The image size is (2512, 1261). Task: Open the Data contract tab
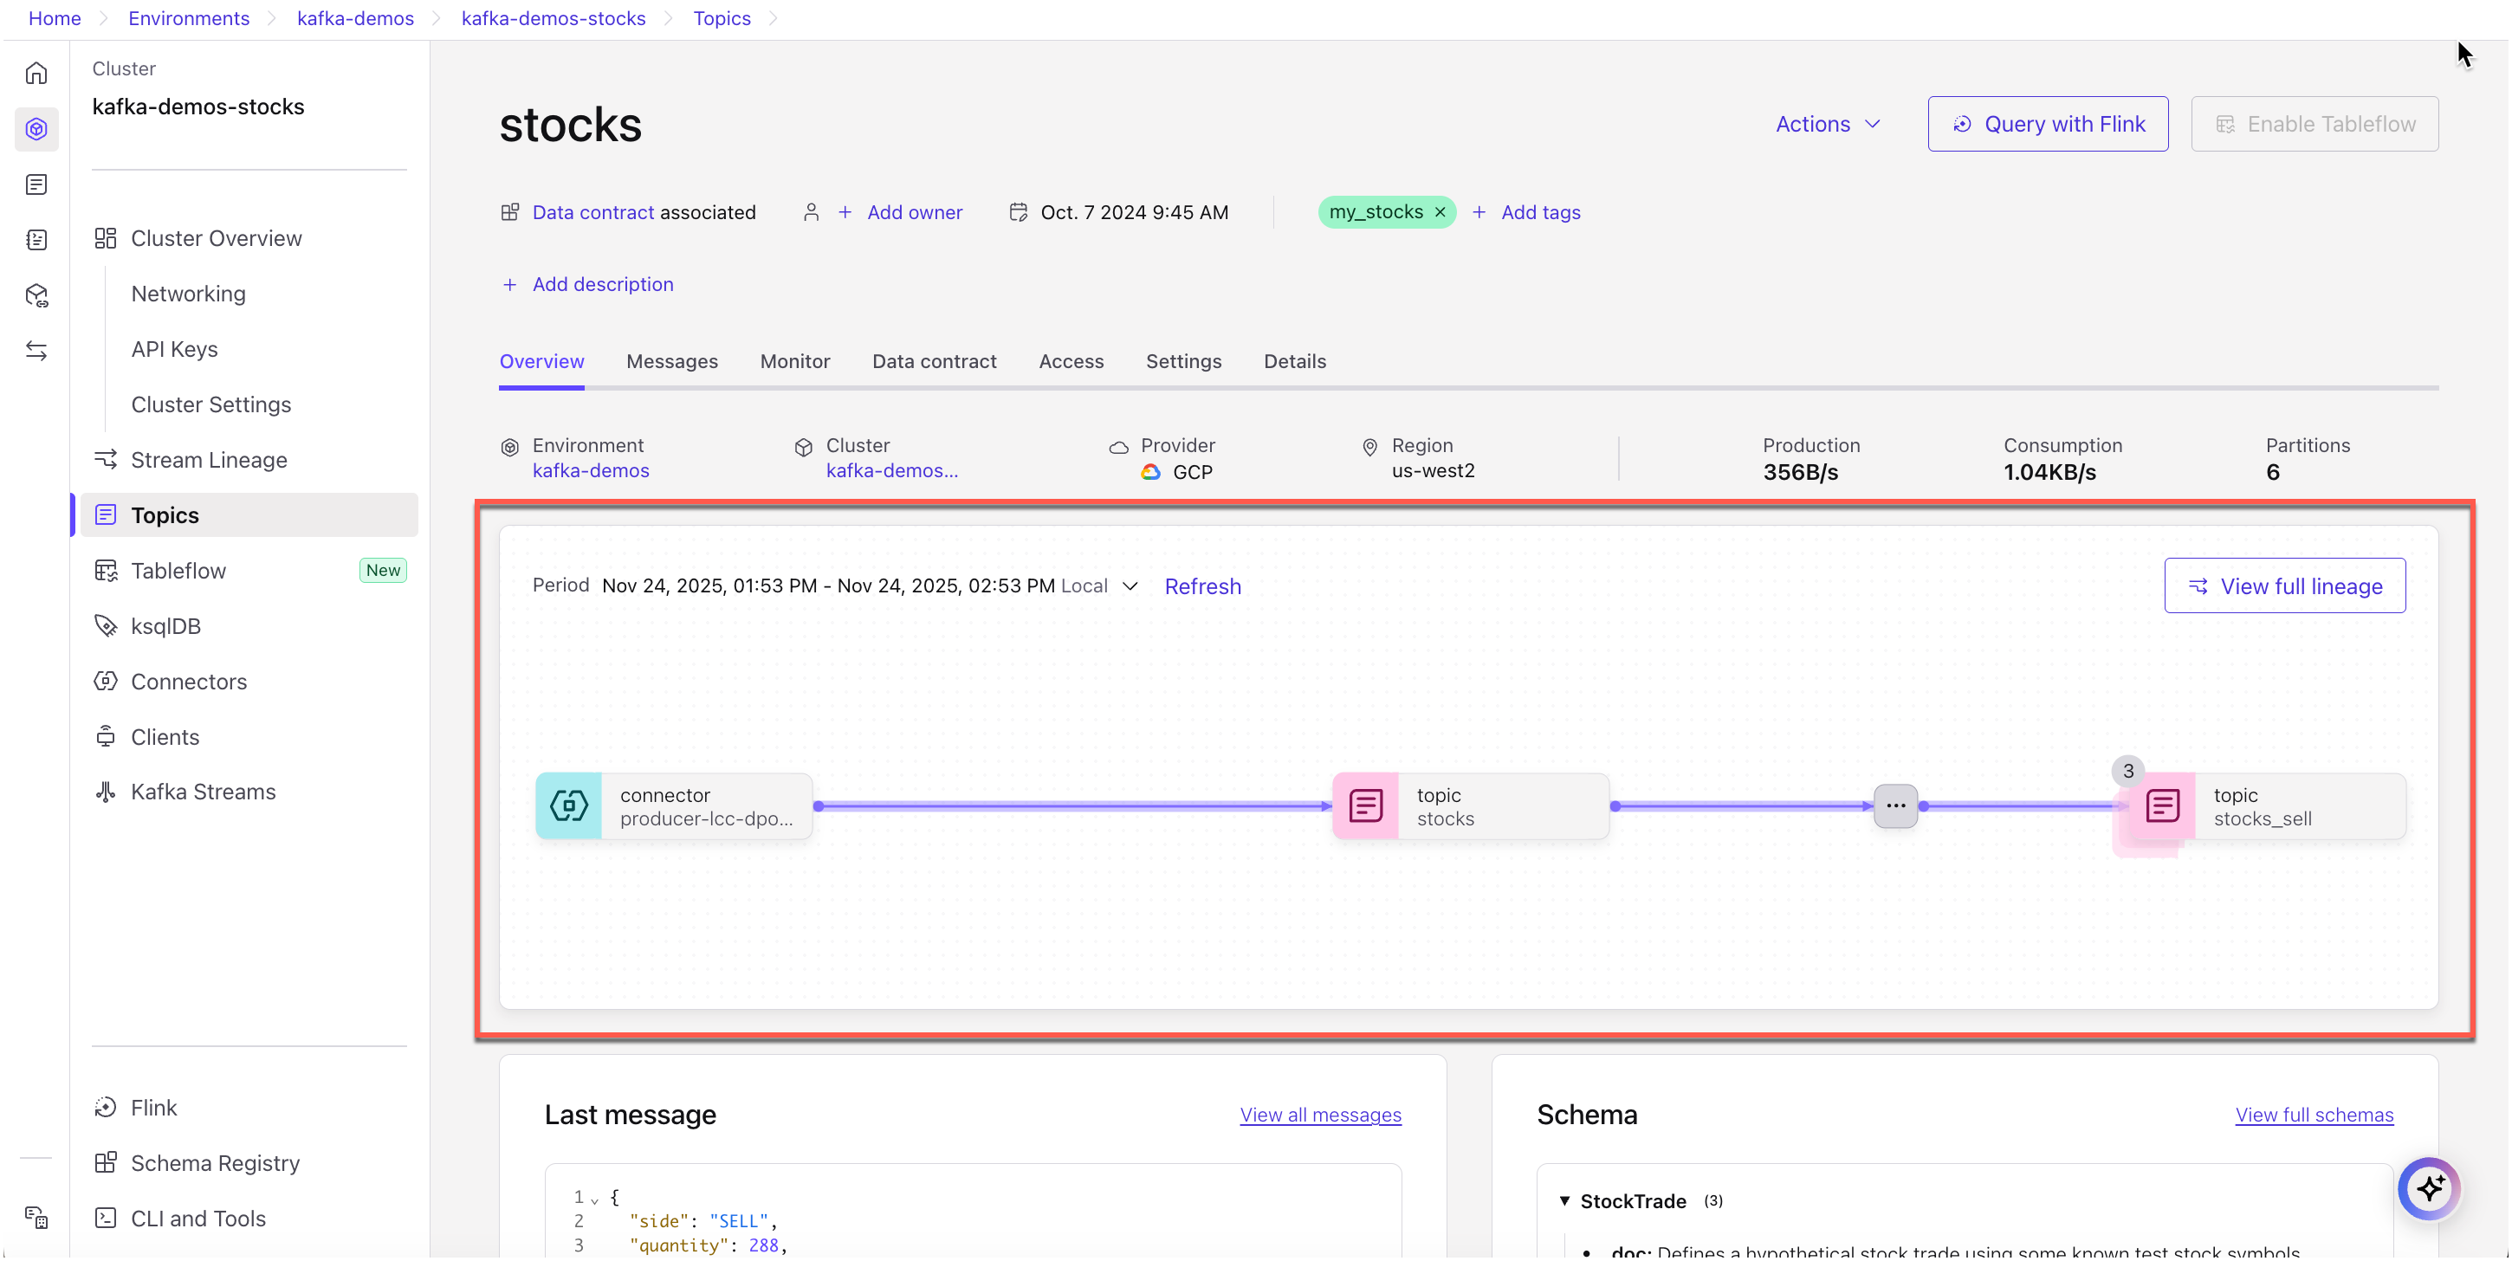(933, 361)
